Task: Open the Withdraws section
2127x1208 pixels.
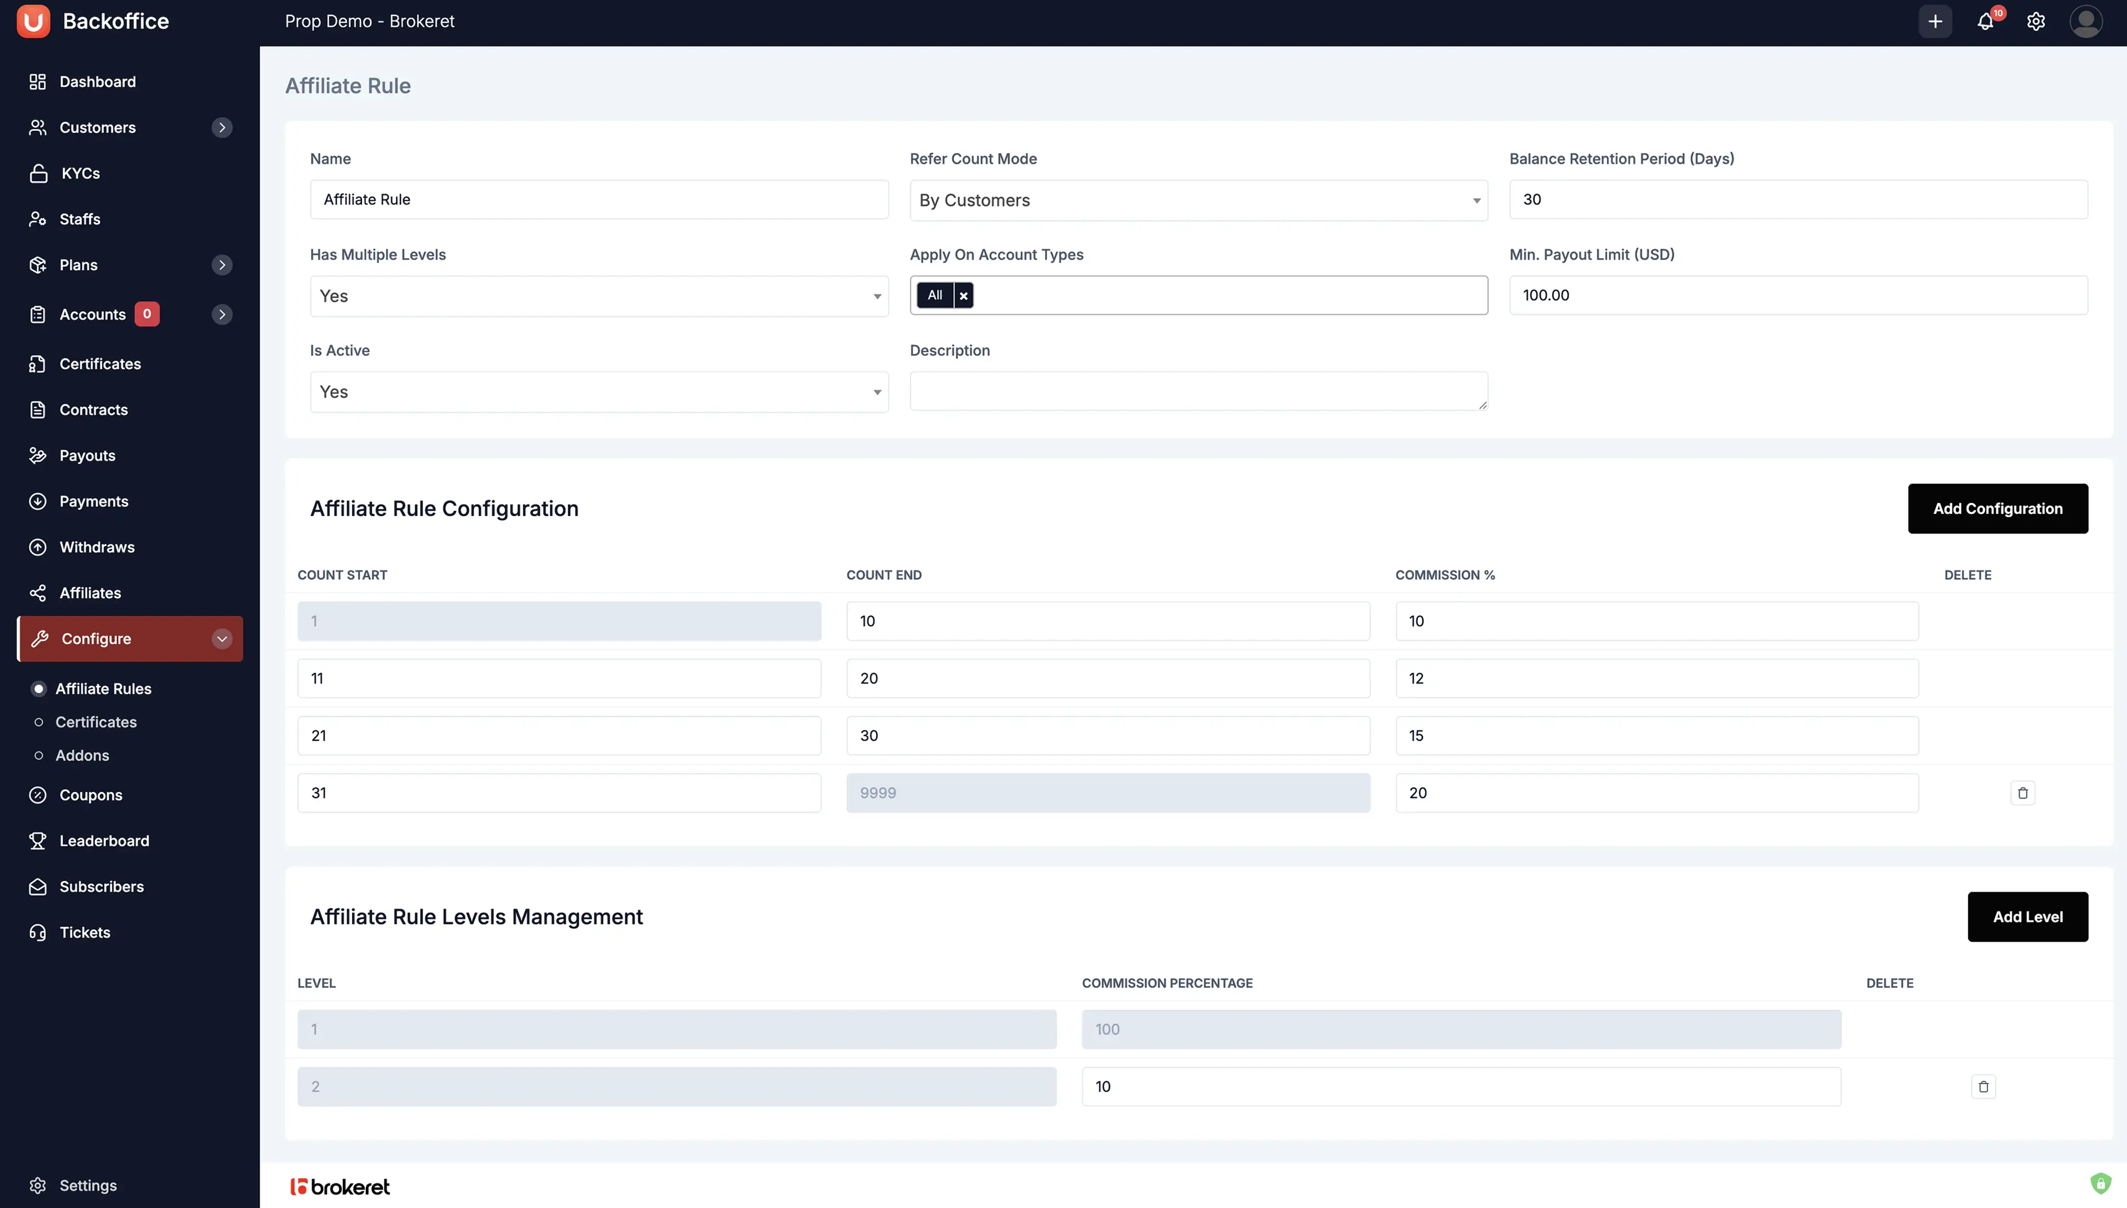Action: (x=97, y=547)
